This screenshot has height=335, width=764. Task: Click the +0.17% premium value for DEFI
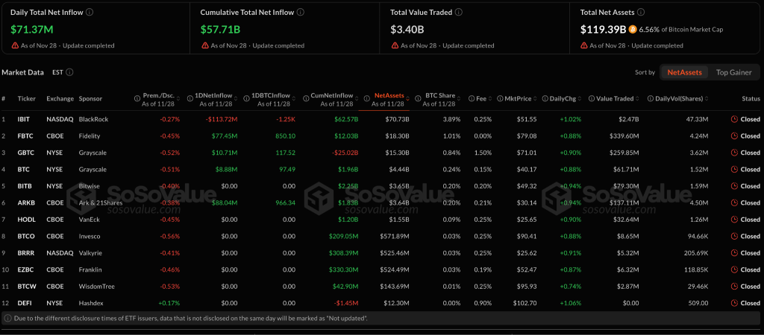point(169,303)
